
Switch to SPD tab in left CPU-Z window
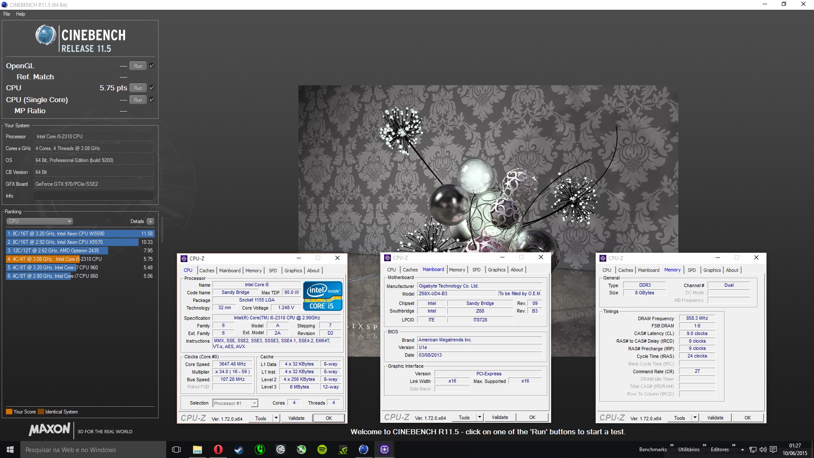(x=273, y=271)
